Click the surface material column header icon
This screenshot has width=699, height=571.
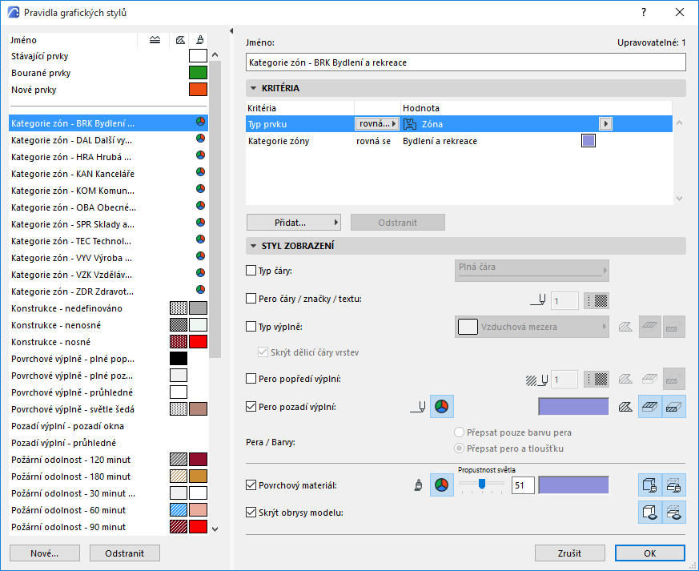[x=200, y=40]
